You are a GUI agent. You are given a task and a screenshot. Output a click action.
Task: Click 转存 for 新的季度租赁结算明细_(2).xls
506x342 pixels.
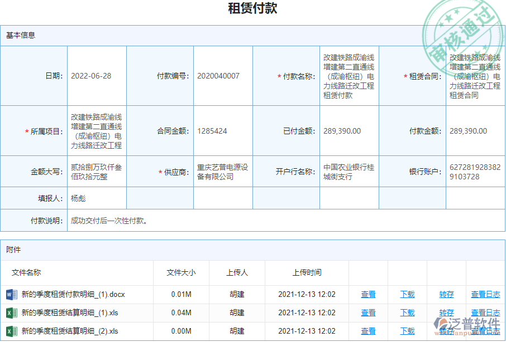click(446, 331)
